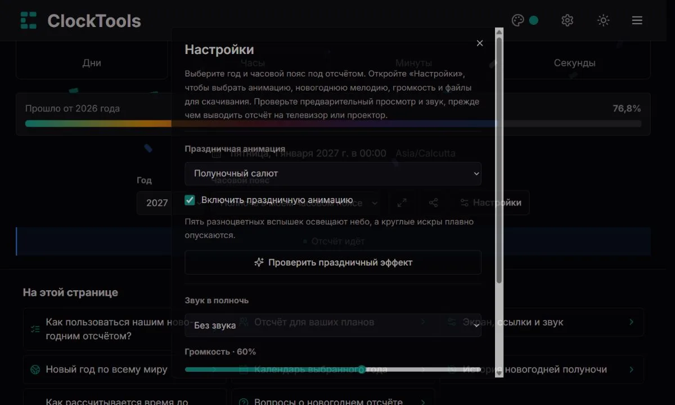Click the ClockTools logo icon
Image resolution: width=675 pixels, height=405 pixels.
coord(29,20)
